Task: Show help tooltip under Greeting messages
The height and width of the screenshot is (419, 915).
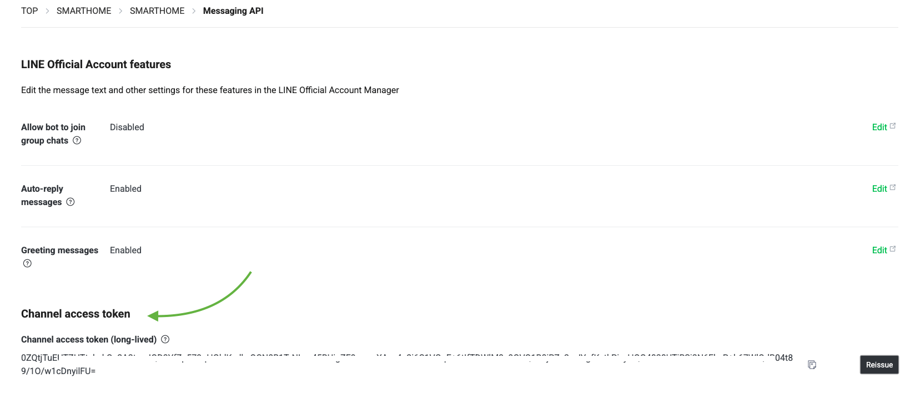Action: click(27, 264)
